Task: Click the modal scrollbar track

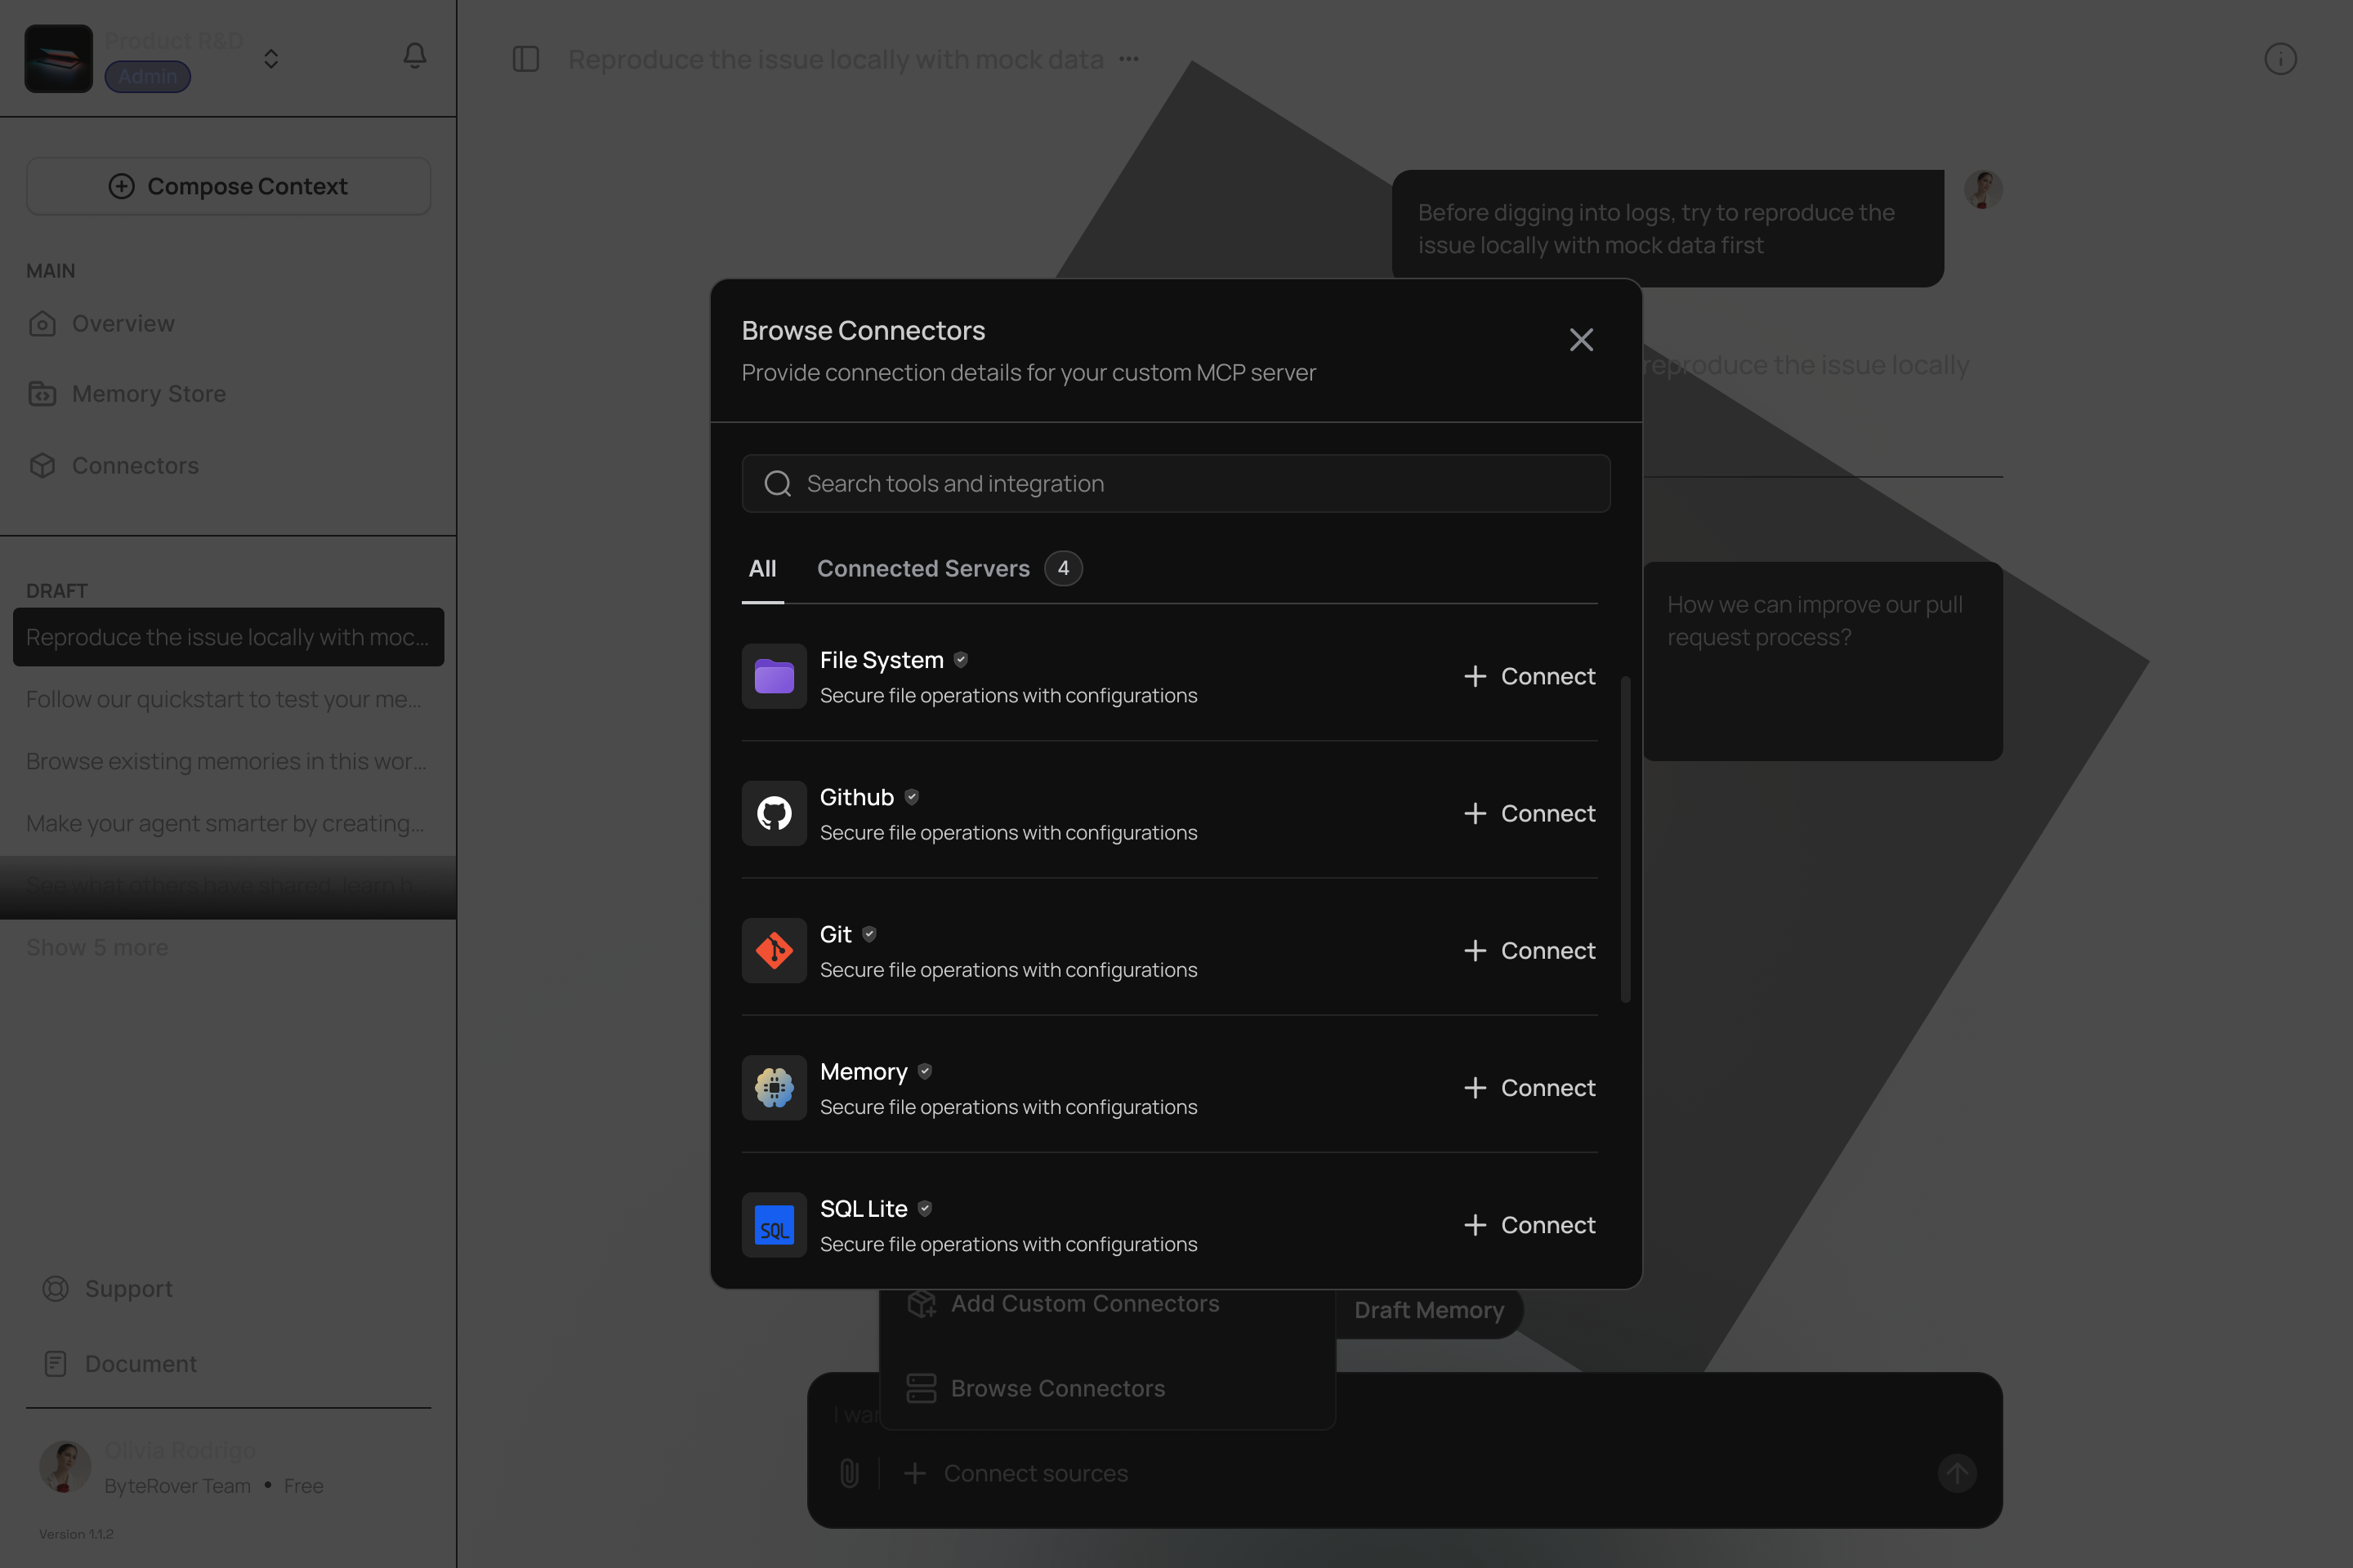Action: [x=1627, y=840]
